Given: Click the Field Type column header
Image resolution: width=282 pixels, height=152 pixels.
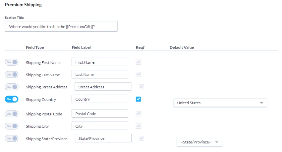Looking at the screenshot, I should [x=35, y=47].
